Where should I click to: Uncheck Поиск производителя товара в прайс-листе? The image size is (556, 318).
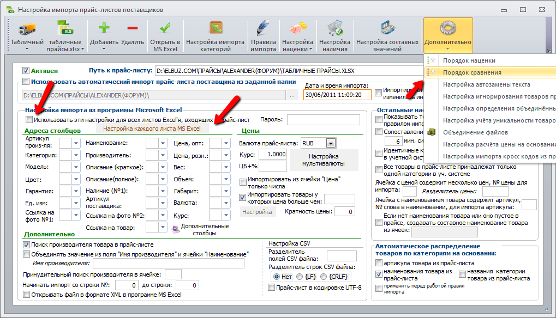tap(26, 244)
